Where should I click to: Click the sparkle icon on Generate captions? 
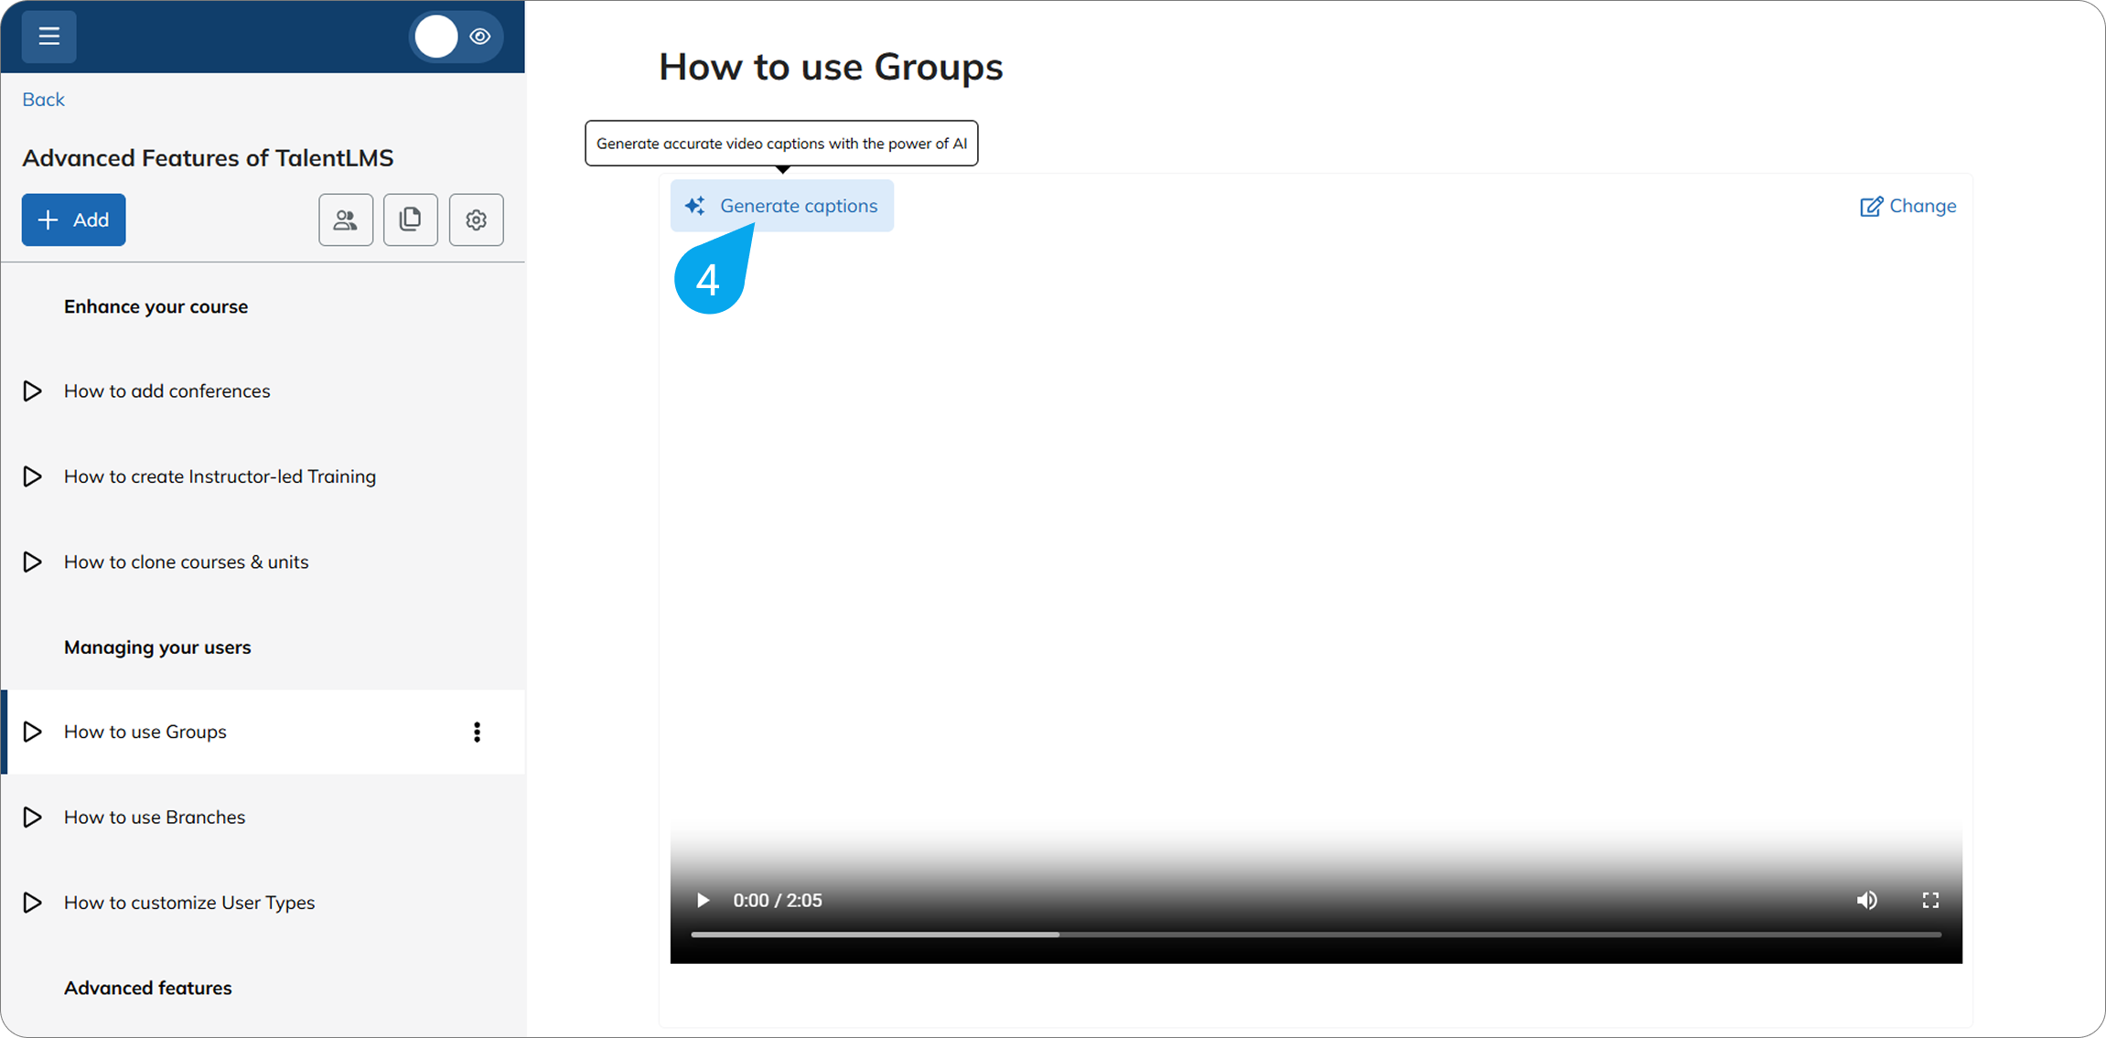[x=695, y=206]
